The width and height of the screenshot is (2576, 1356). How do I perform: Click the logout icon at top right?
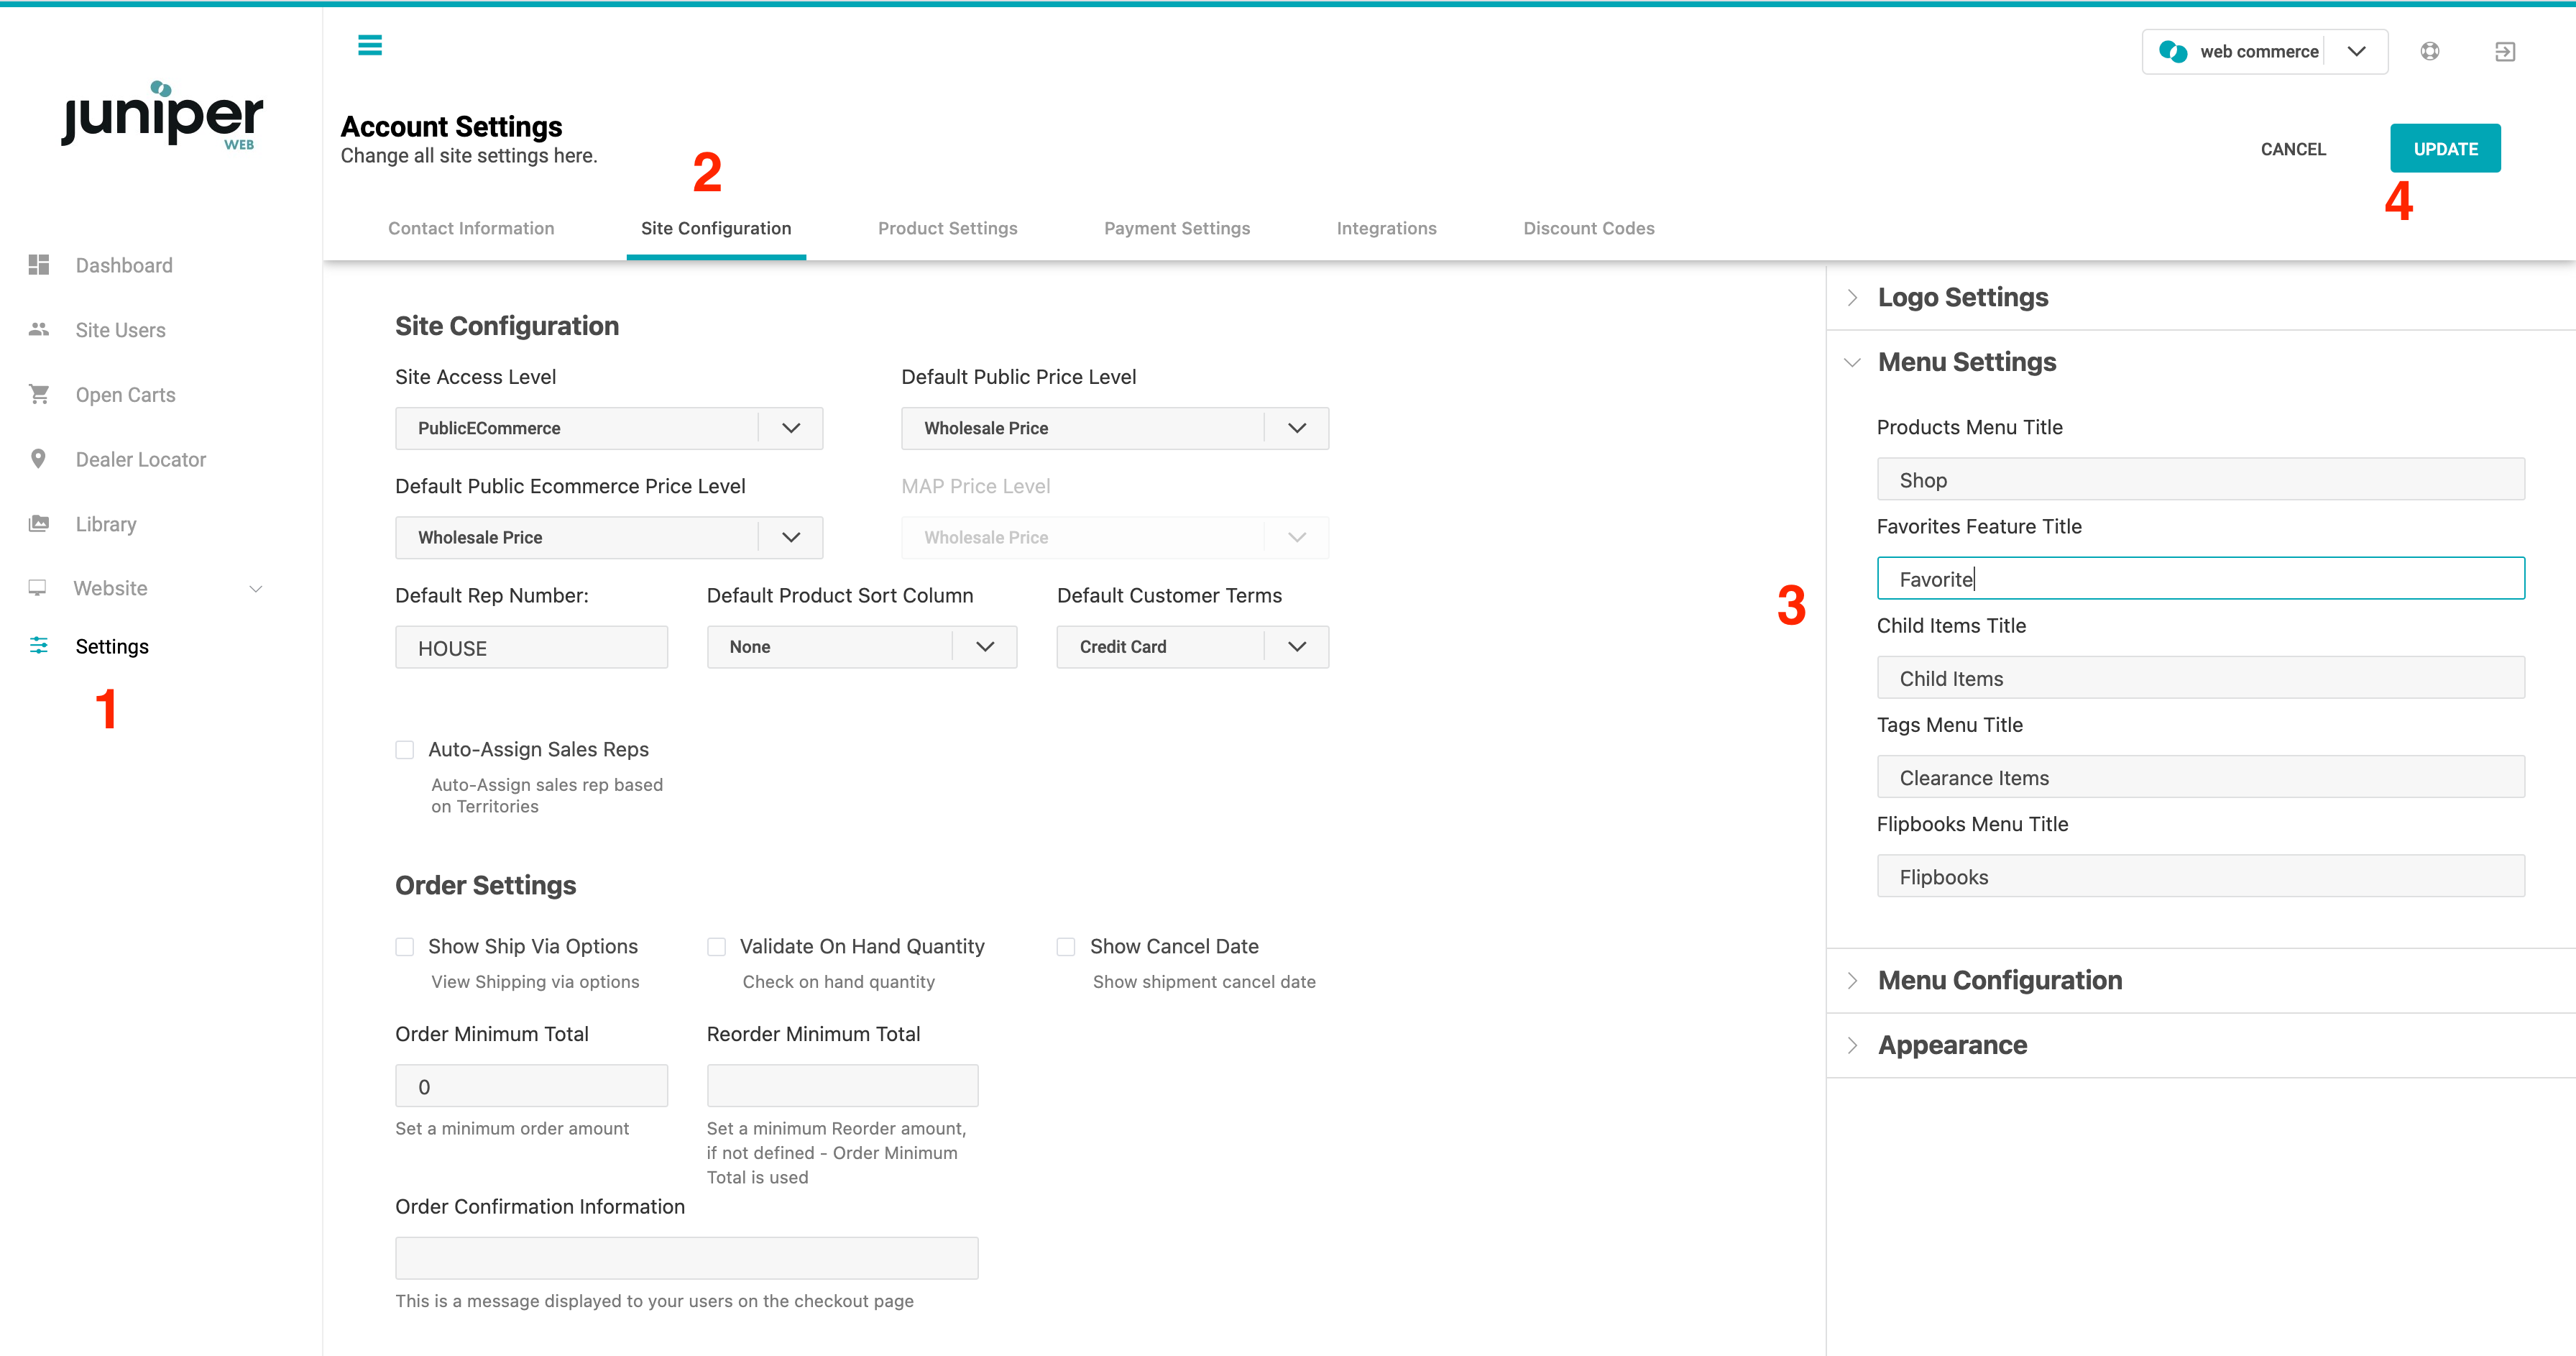point(2505,51)
